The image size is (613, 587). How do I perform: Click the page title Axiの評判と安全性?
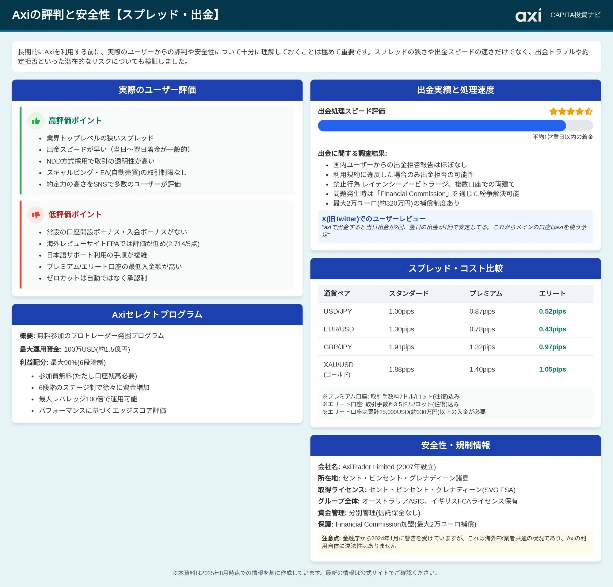point(116,15)
